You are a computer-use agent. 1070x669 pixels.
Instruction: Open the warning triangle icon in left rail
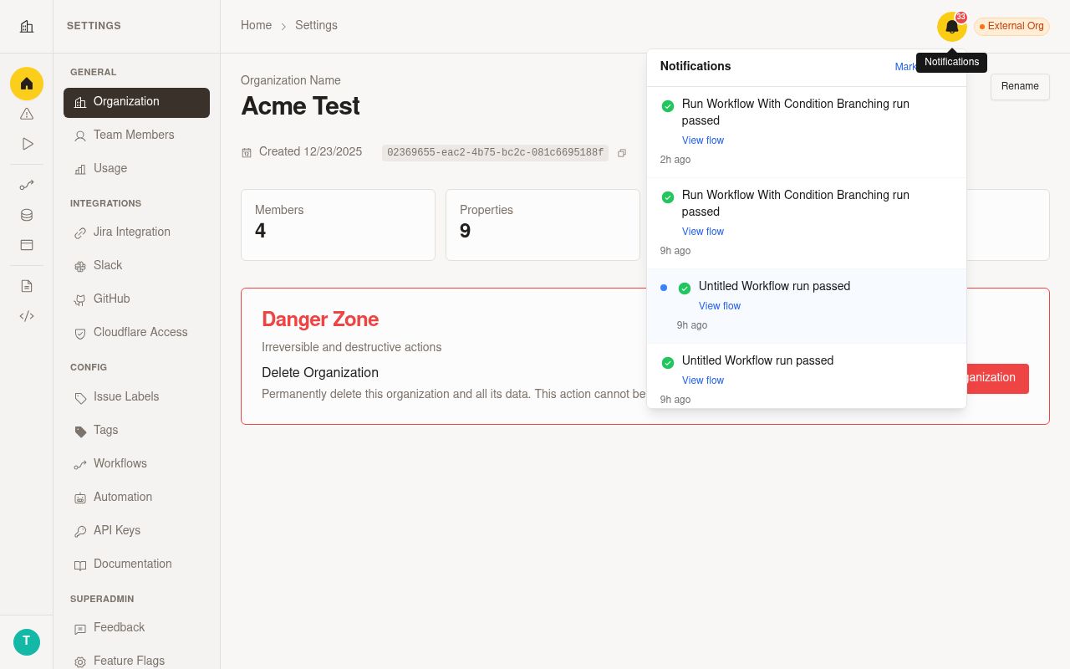click(x=27, y=114)
